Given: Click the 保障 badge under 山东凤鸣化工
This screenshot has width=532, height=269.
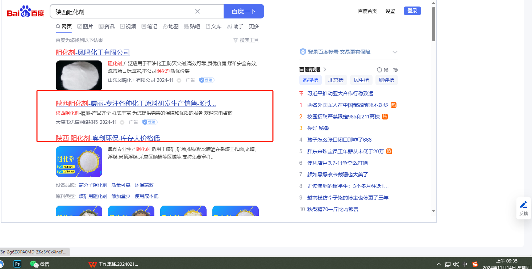Looking at the screenshot, I should [x=207, y=80].
